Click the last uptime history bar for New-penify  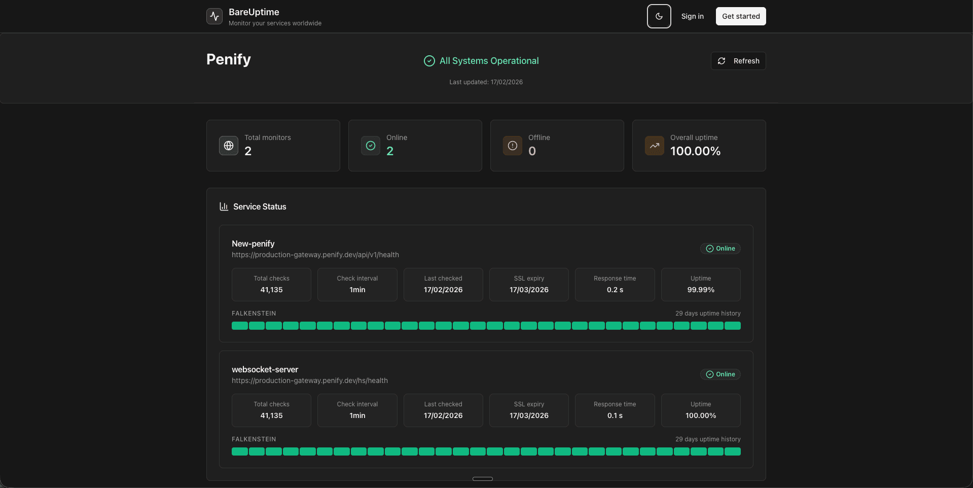(734, 326)
